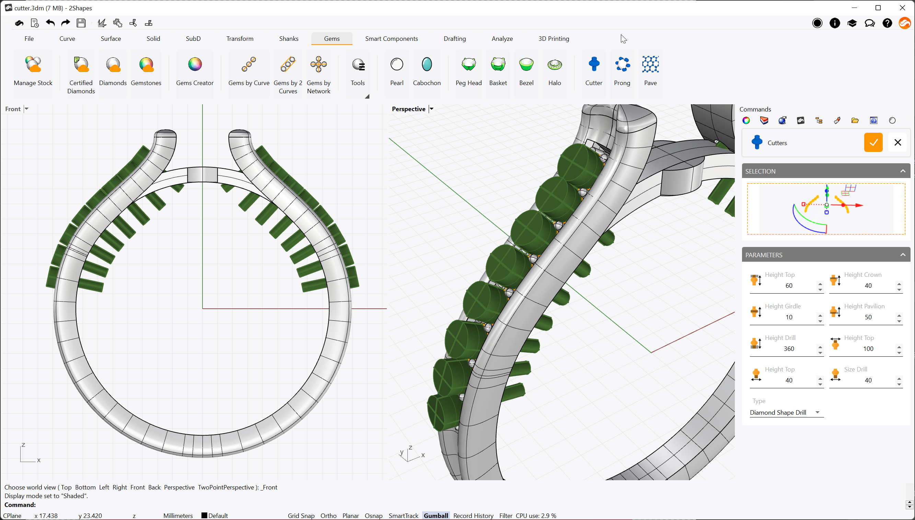The image size is (915, 520).
Task: Open the info icon at top right
Action: [x=835, y=23]
